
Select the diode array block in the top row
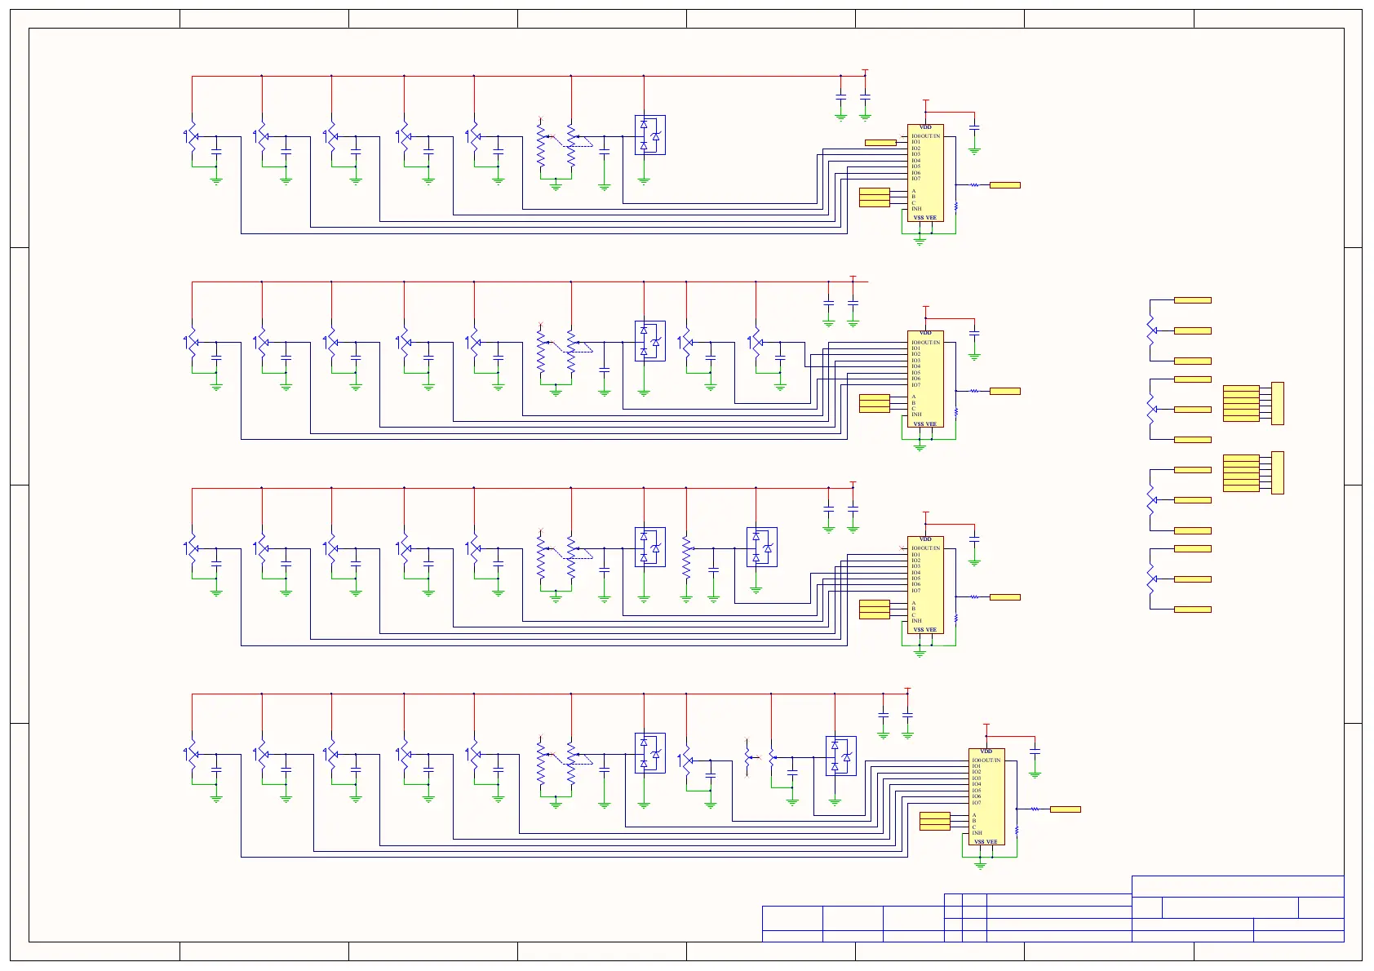650,135
